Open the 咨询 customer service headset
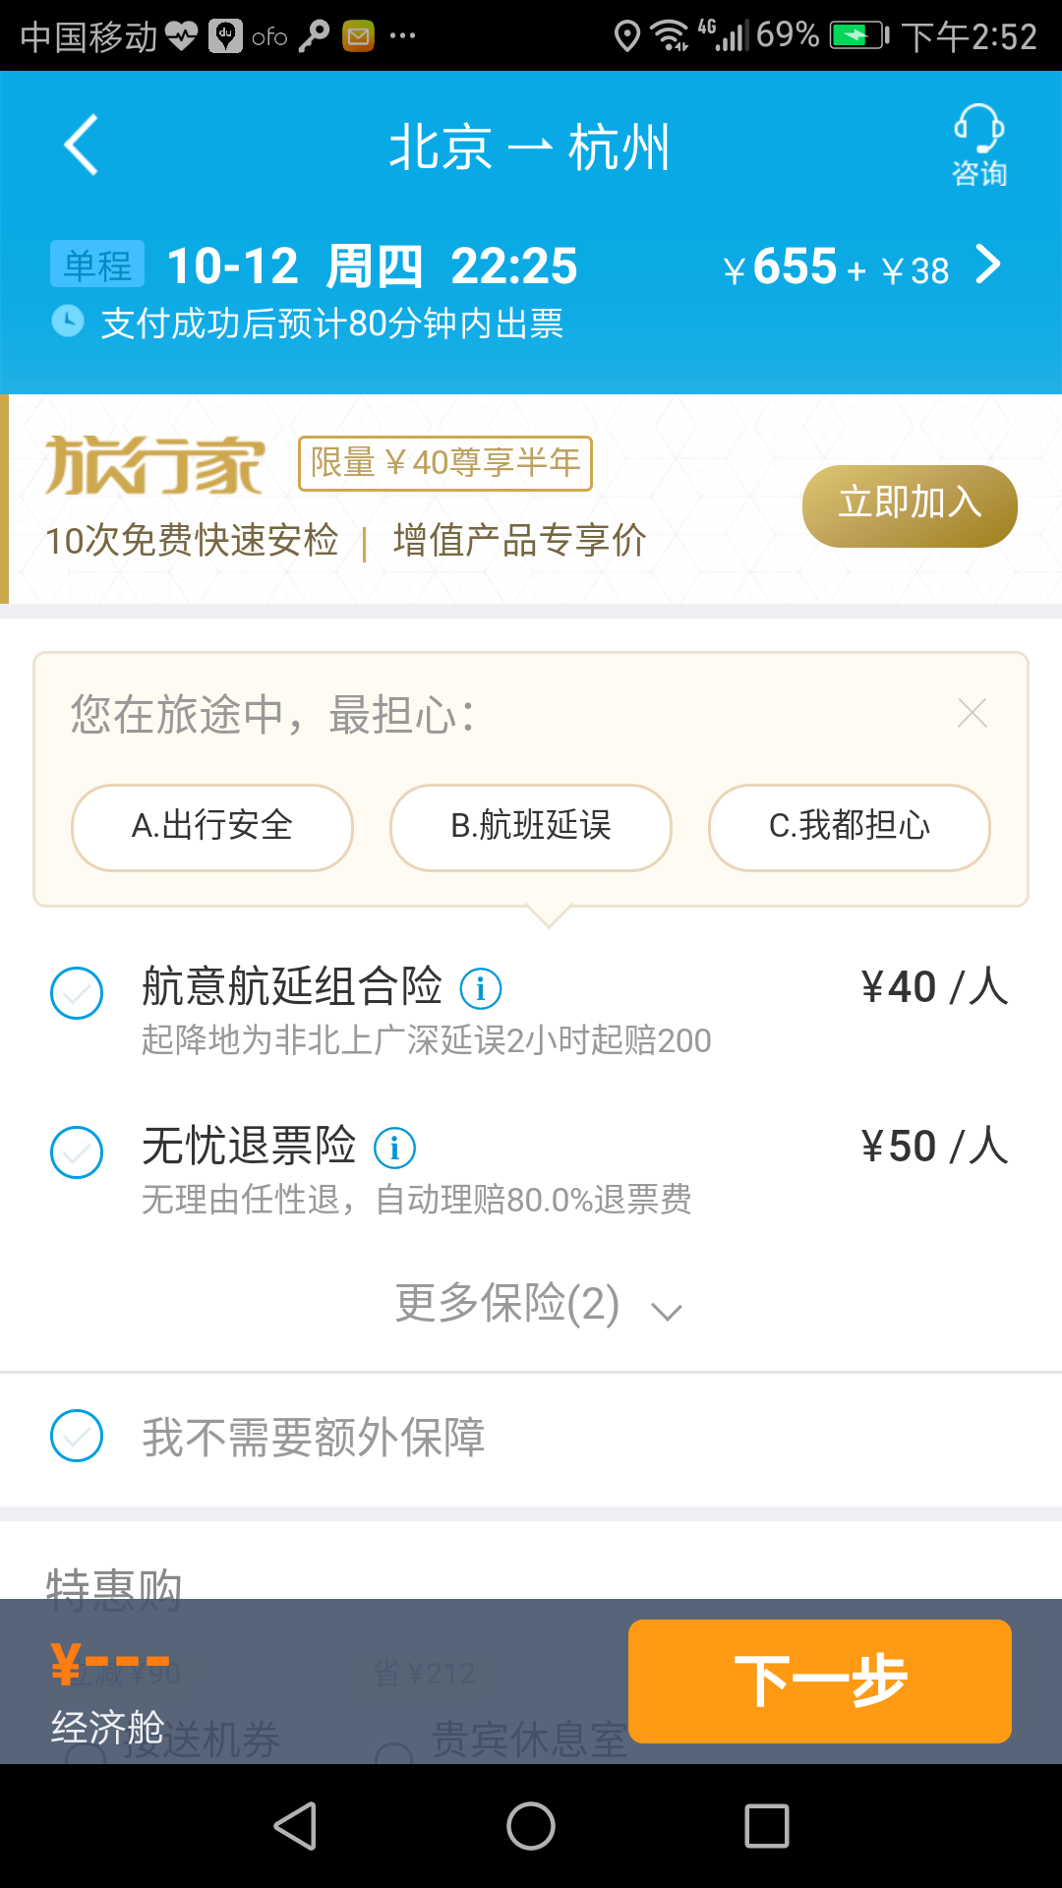Image resolution: width=1062 pixels, height=1888 pixels. pyautogui.click(x=978, y=146)
